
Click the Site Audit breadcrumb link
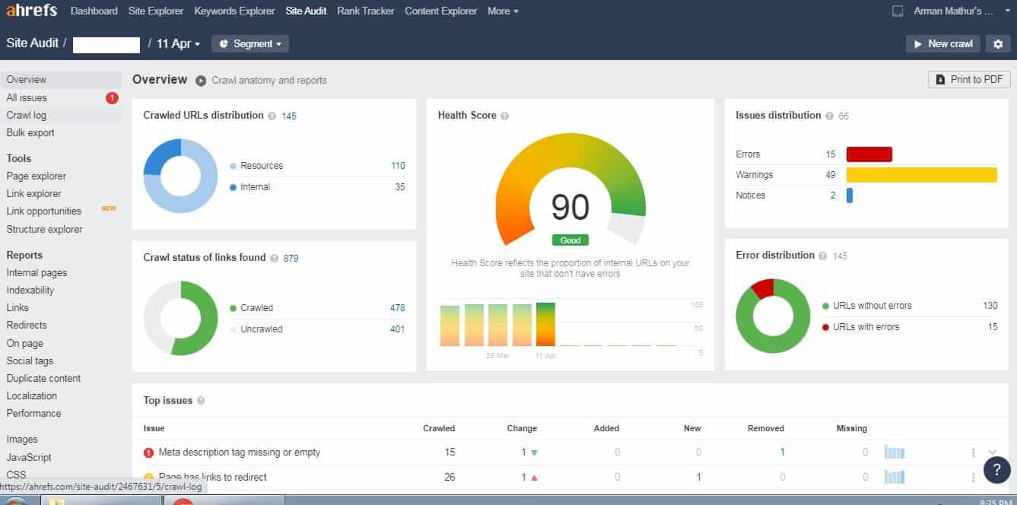[x=33, y=44]
